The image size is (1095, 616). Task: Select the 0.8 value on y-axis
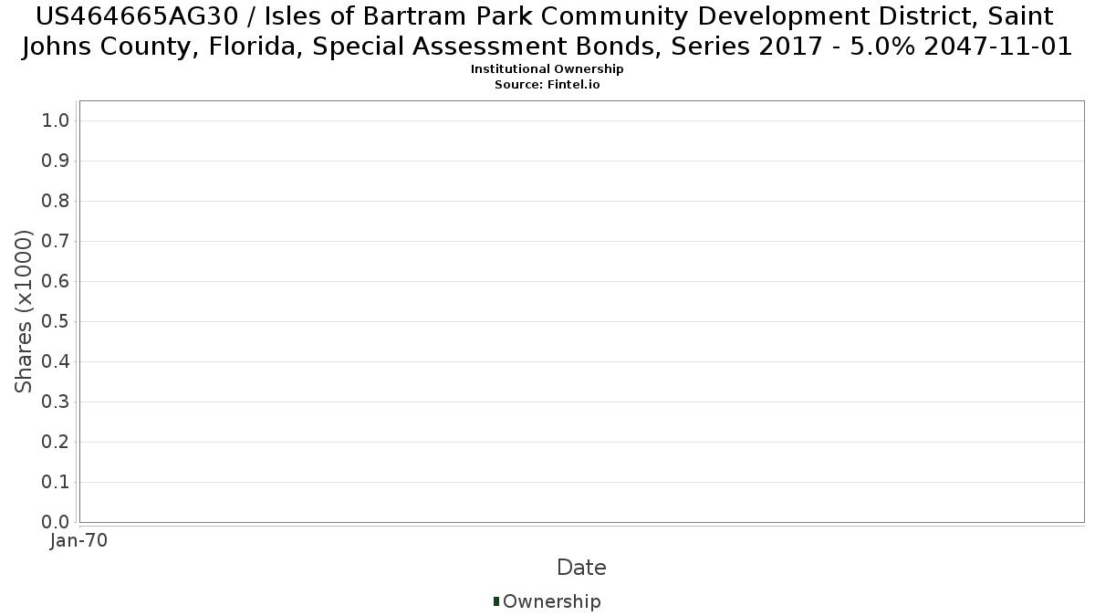56,202
